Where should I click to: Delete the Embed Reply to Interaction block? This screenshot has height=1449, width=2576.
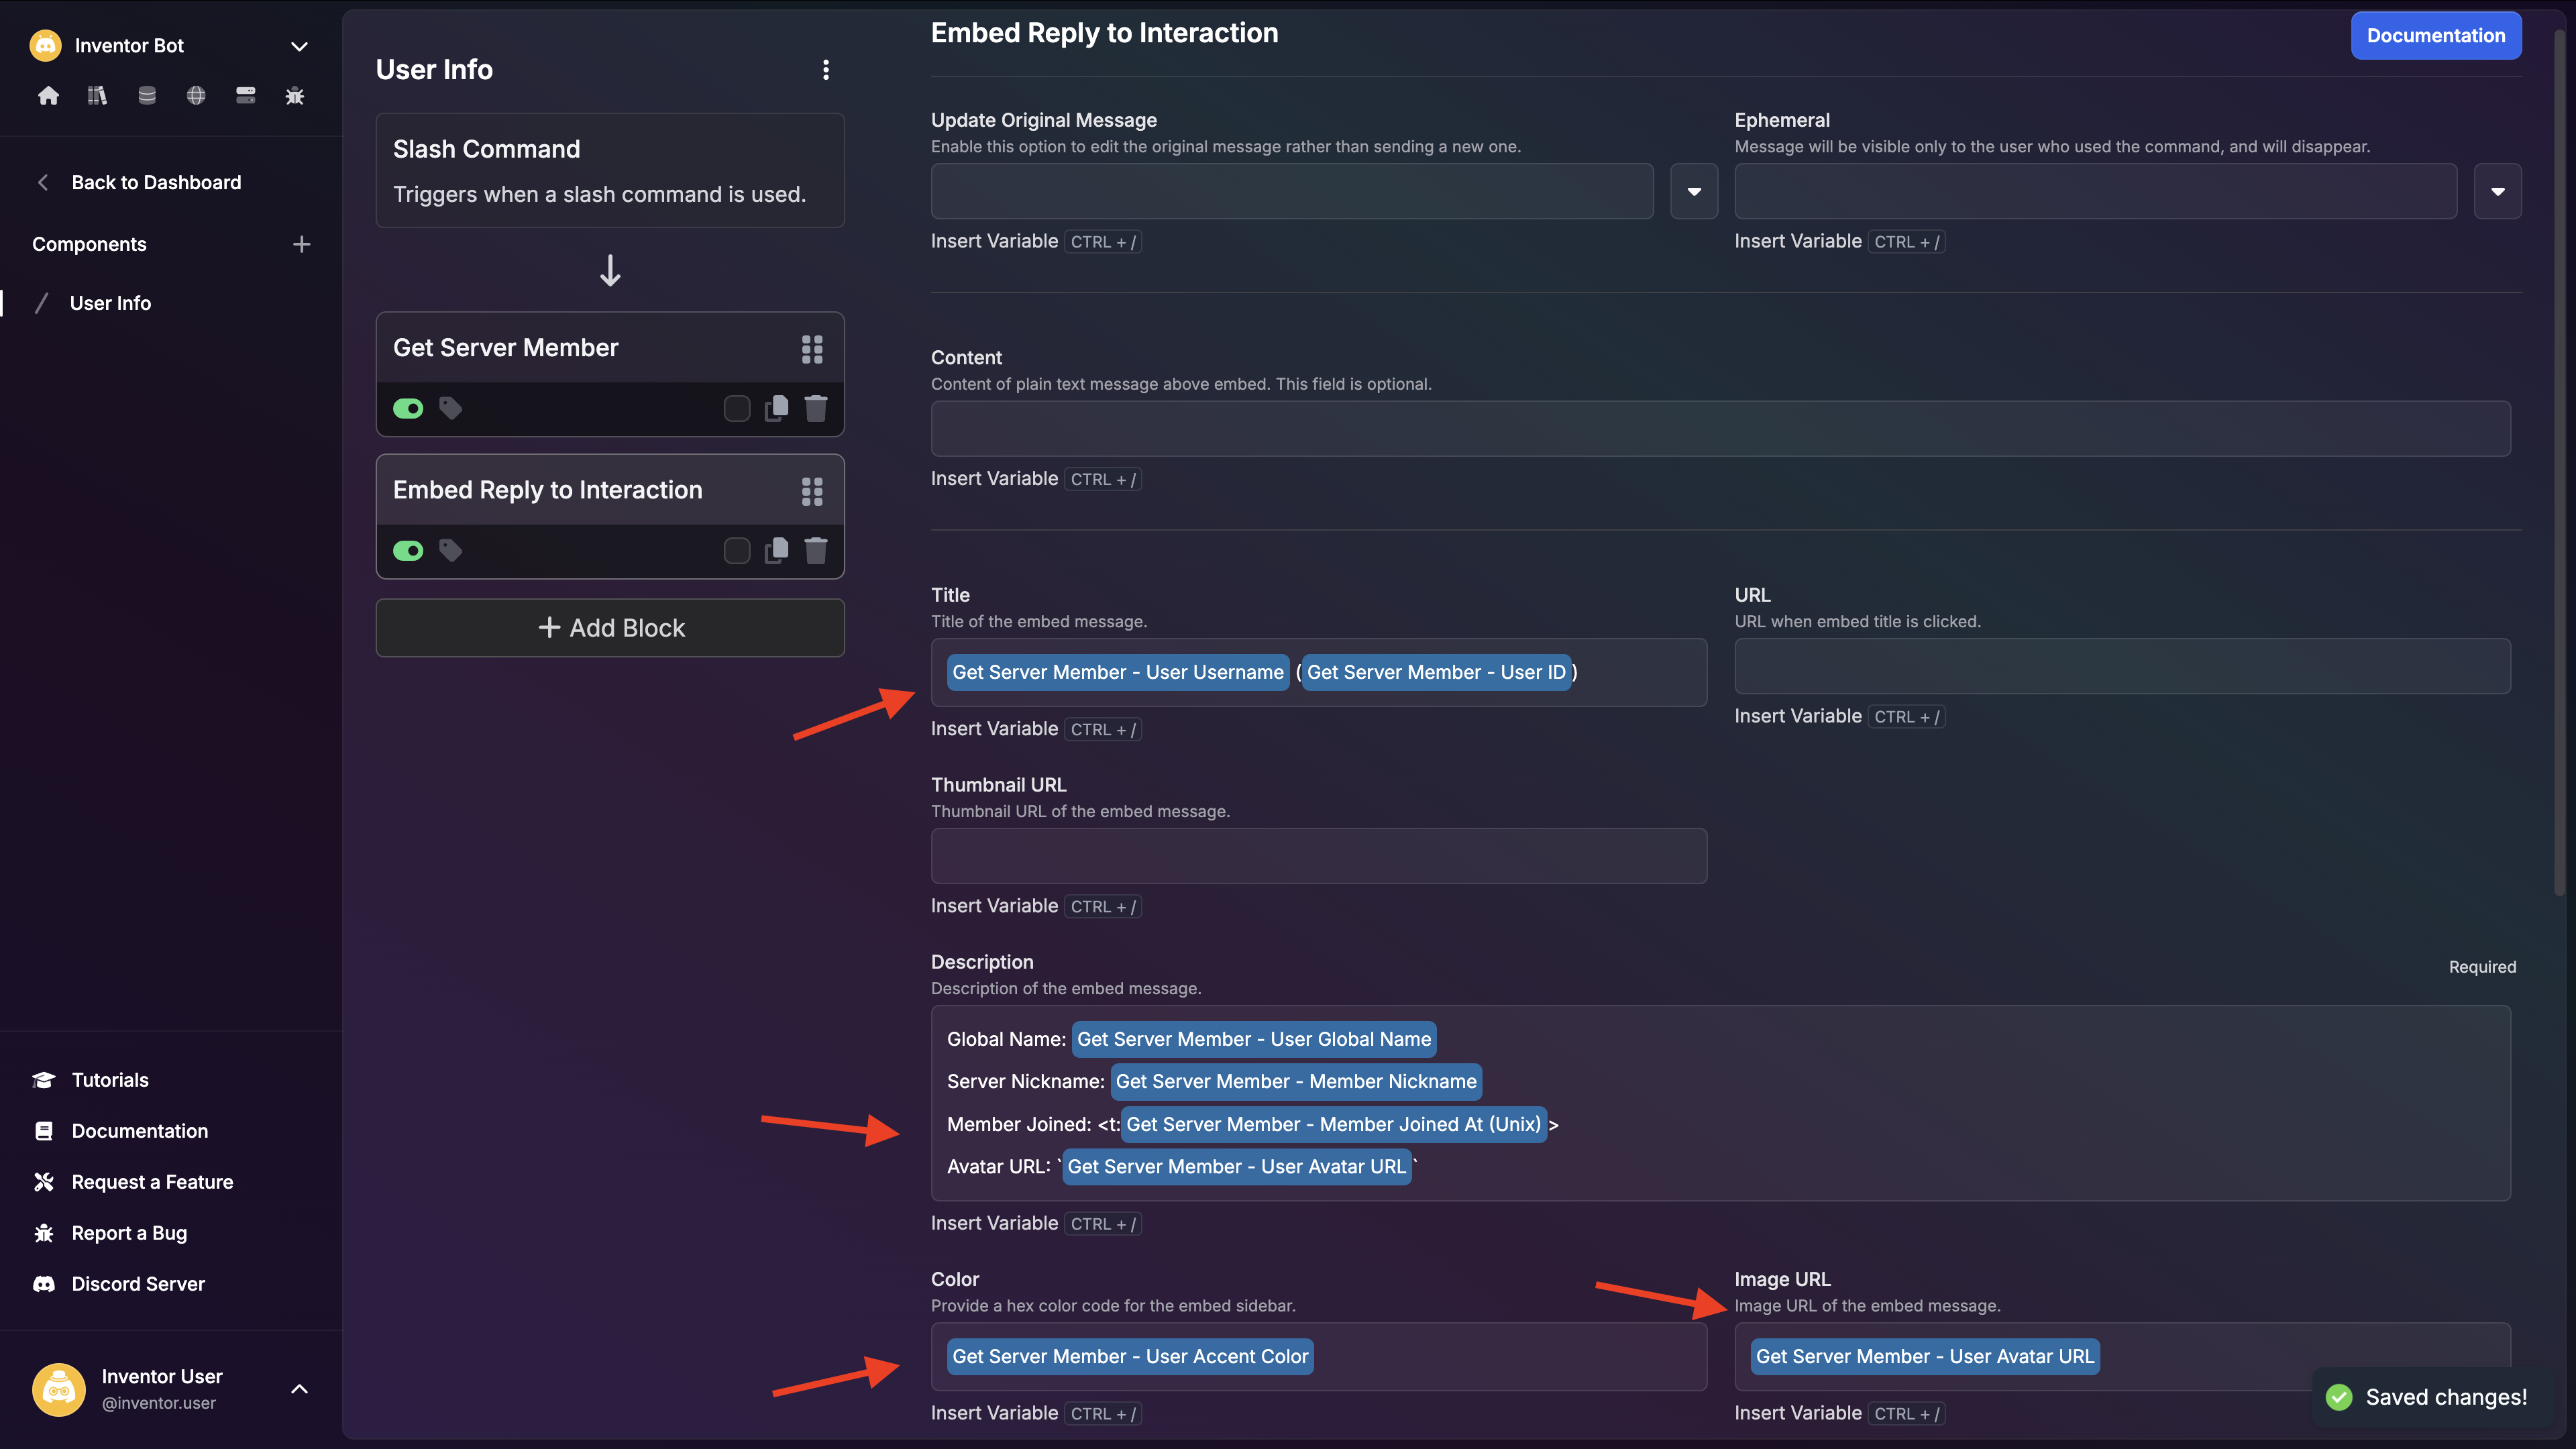click(x=816, y=550)
